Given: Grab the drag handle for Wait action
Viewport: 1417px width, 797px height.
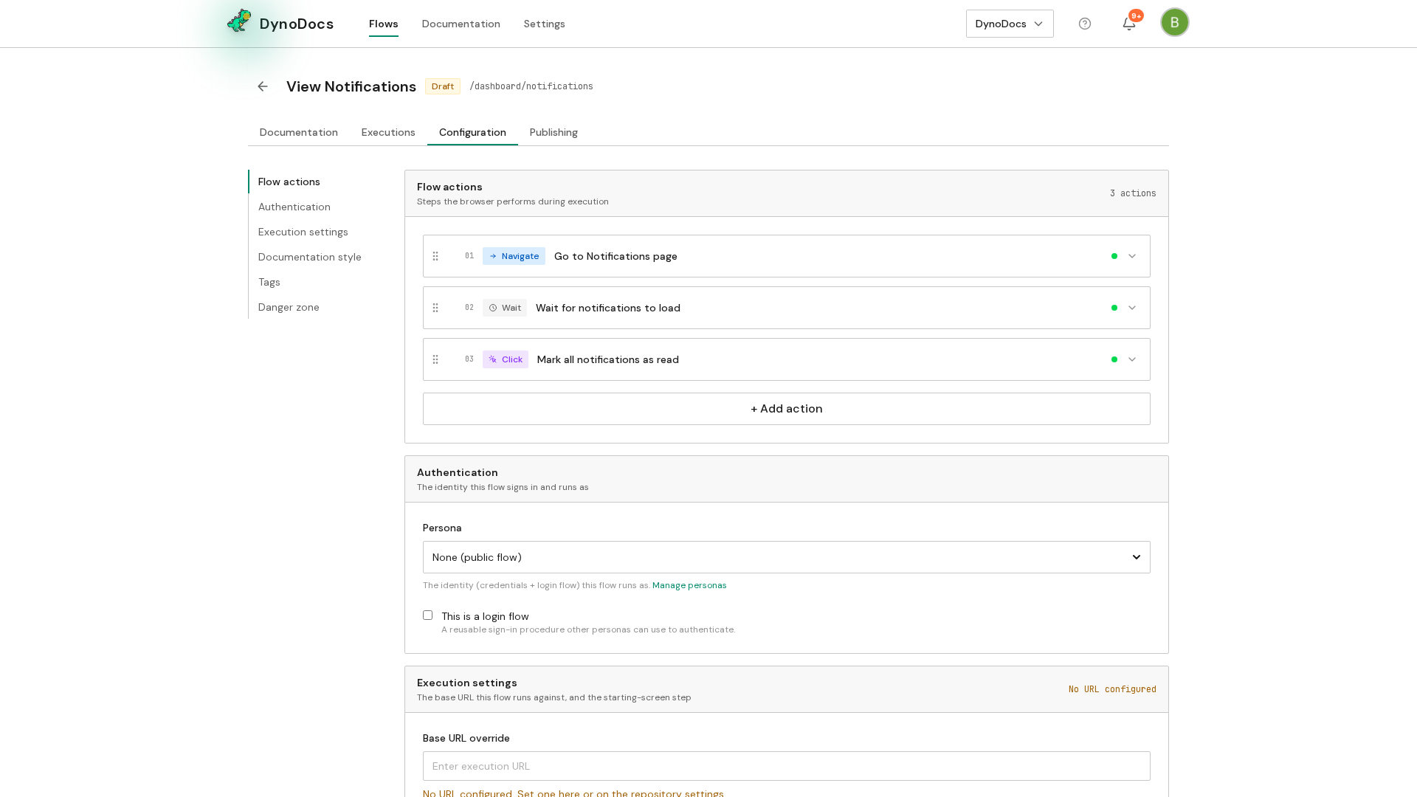Looking at the screenshot, I should point(435,308).
